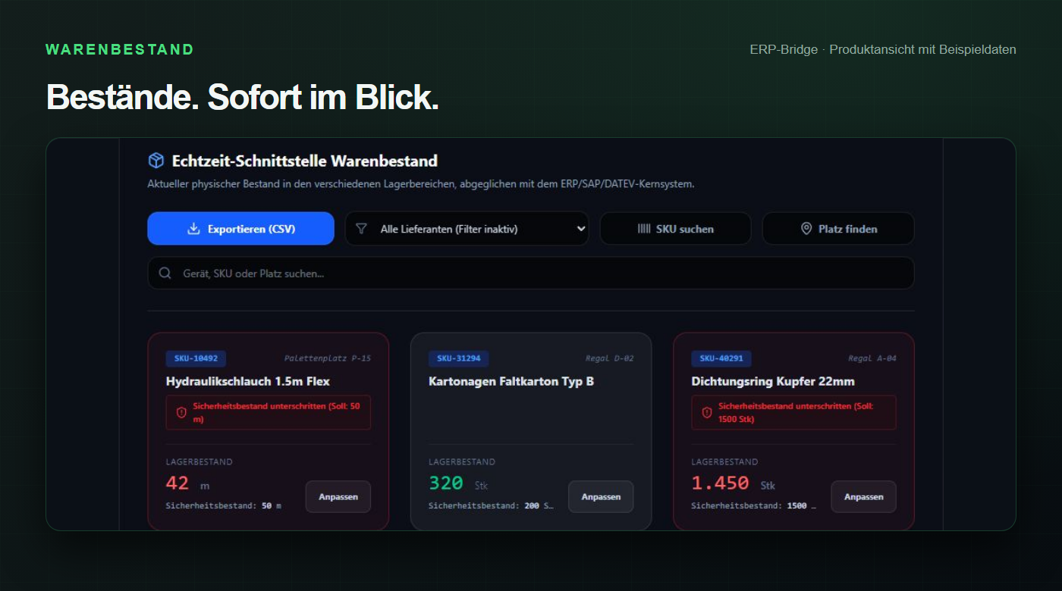
Task: Click warning shield icon on Dichtungsring card
Action: (707, 412)
